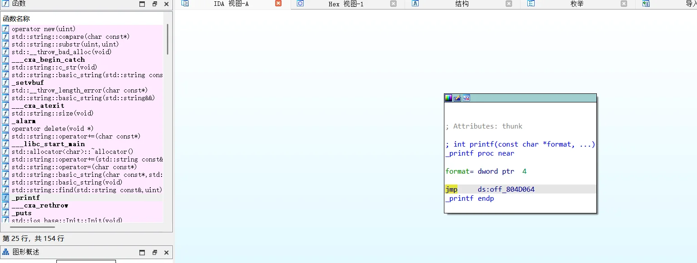Open the 枚举 tab
The width and height of the screenshot is (697, 263).
(x=577, y=4)
